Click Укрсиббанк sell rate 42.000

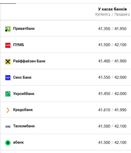tap(120, 94)
